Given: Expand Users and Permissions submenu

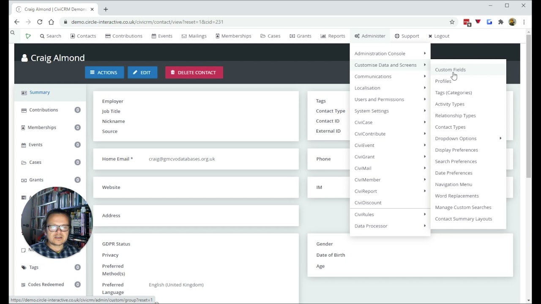Looking at the screenshot, I should 390,99.
